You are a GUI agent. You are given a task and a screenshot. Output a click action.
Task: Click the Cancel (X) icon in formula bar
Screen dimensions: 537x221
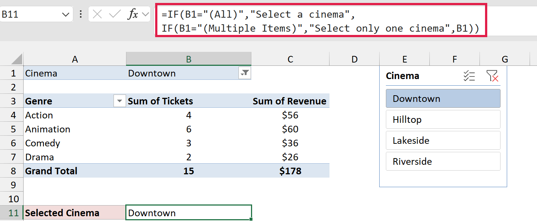(97, 15)
